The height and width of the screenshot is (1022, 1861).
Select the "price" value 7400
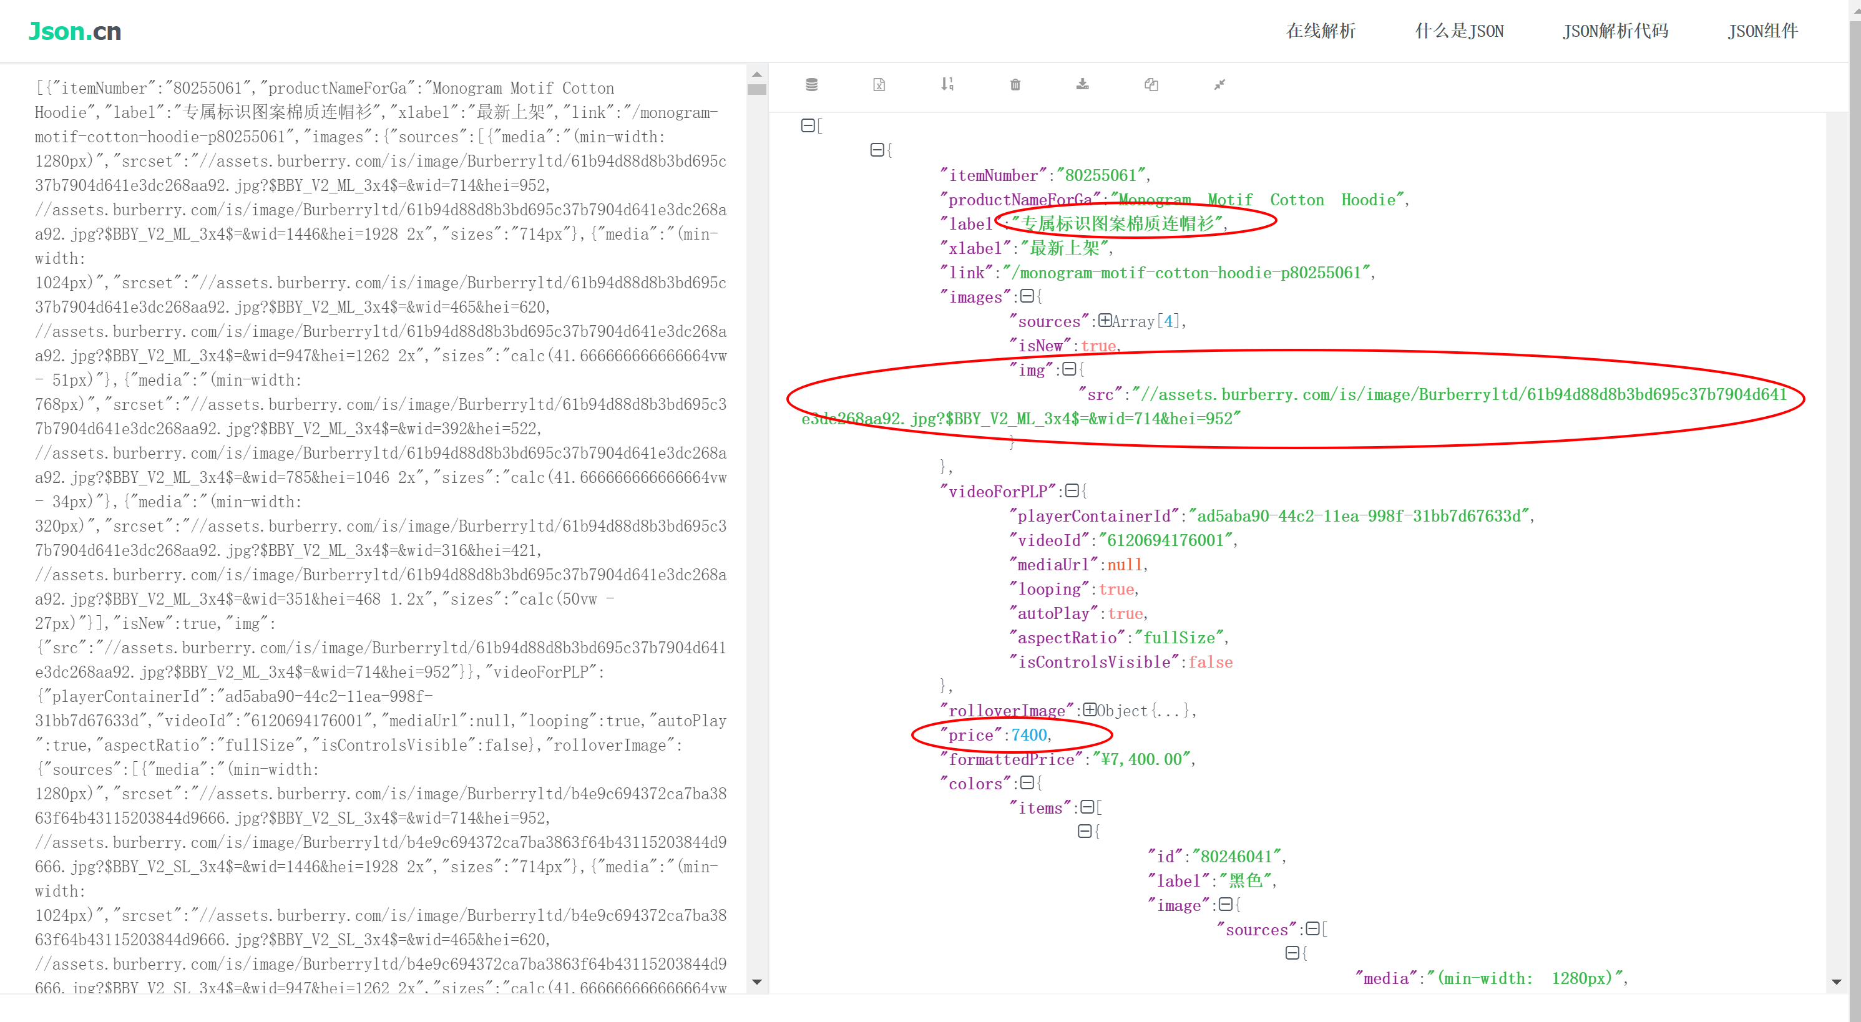(x=1028, y=734)
